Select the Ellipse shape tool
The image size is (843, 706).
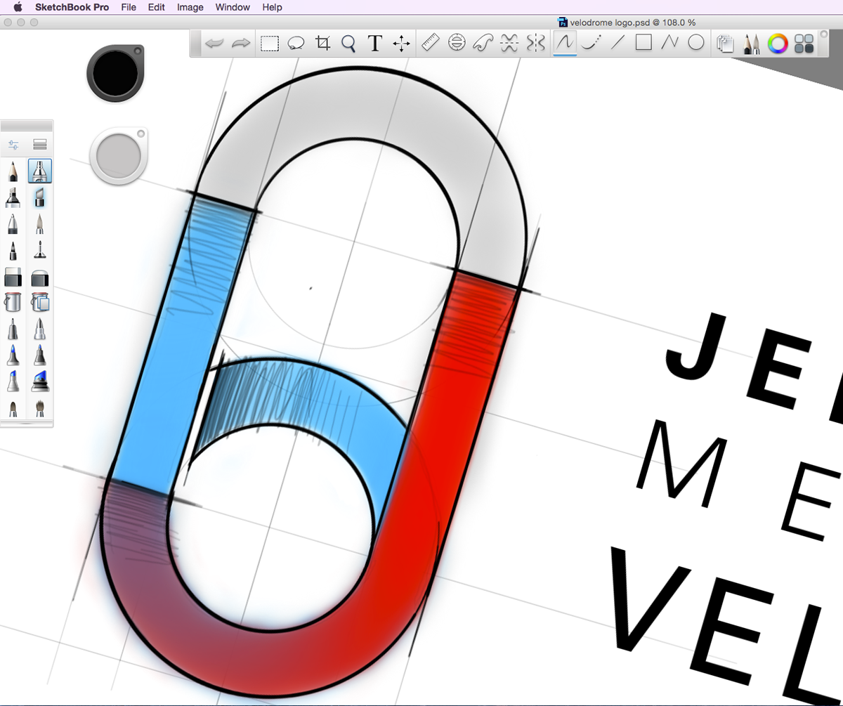(696, 43)
